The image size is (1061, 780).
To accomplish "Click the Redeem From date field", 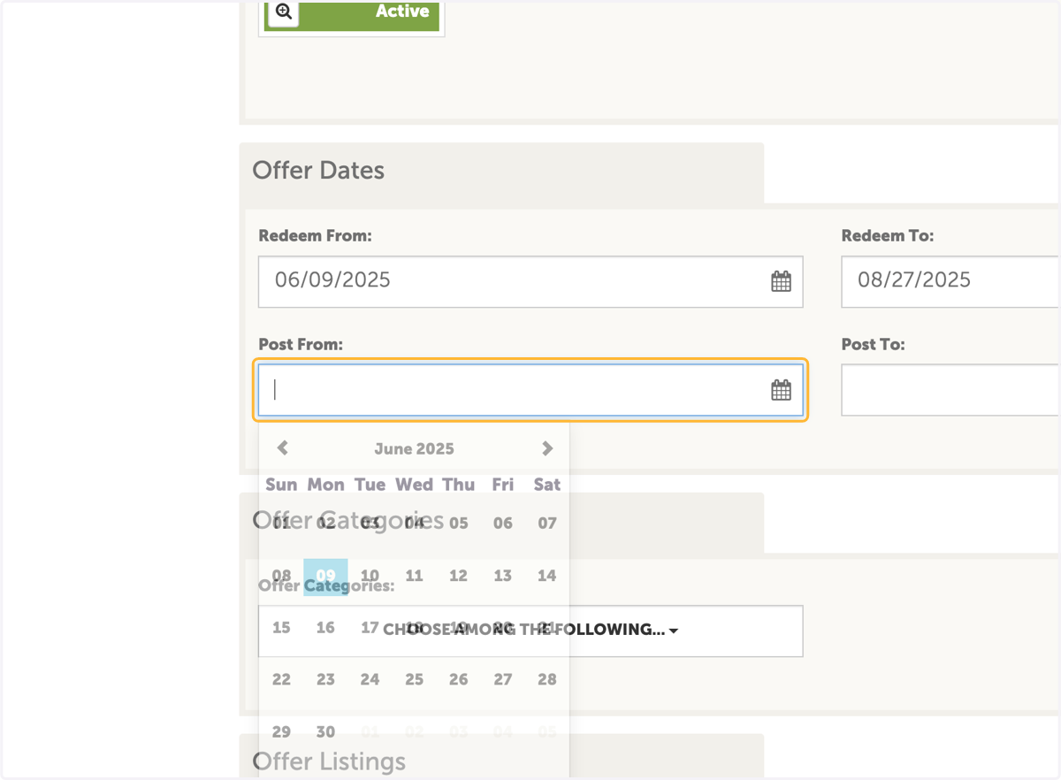I will pos(530,282).
